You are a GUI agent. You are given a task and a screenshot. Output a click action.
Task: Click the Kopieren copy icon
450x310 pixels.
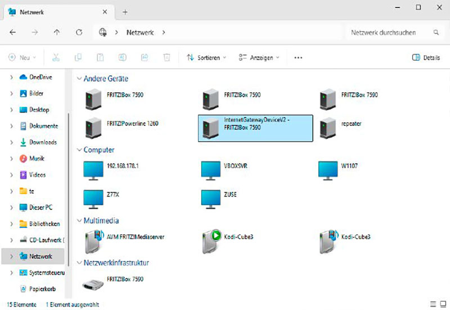pyautogui.click(x=78, y=57)
